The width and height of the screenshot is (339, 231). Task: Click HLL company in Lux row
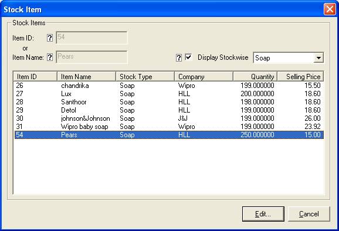pyautogui.click(x=184, y=94)
